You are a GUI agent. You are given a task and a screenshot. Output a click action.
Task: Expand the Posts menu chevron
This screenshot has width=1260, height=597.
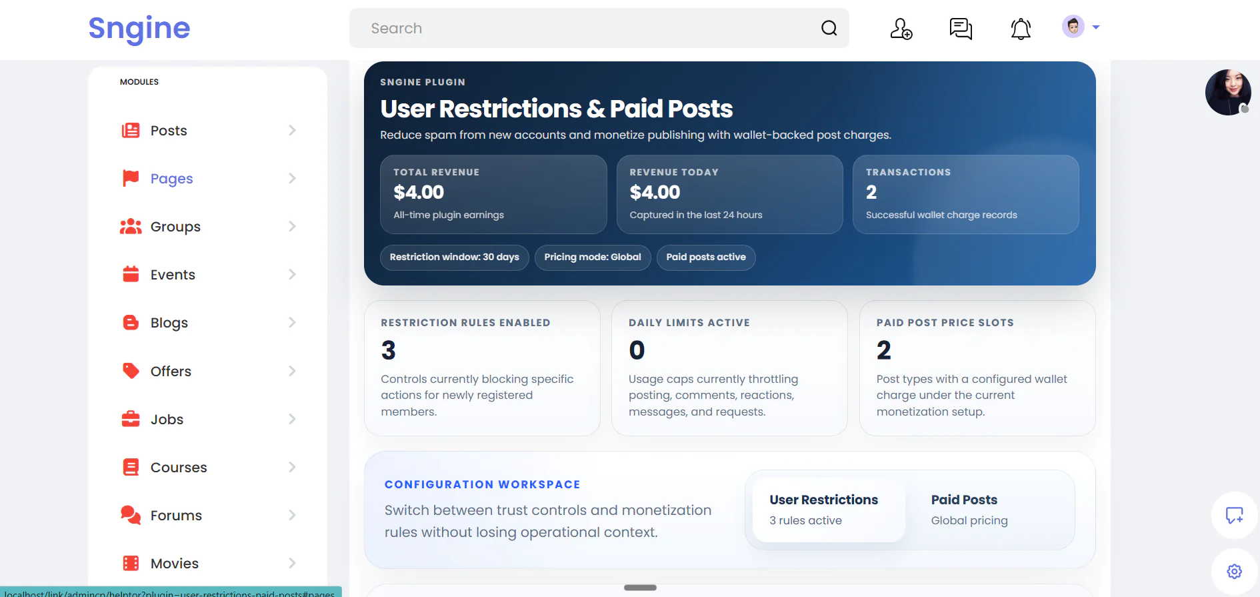click(292, 130)
